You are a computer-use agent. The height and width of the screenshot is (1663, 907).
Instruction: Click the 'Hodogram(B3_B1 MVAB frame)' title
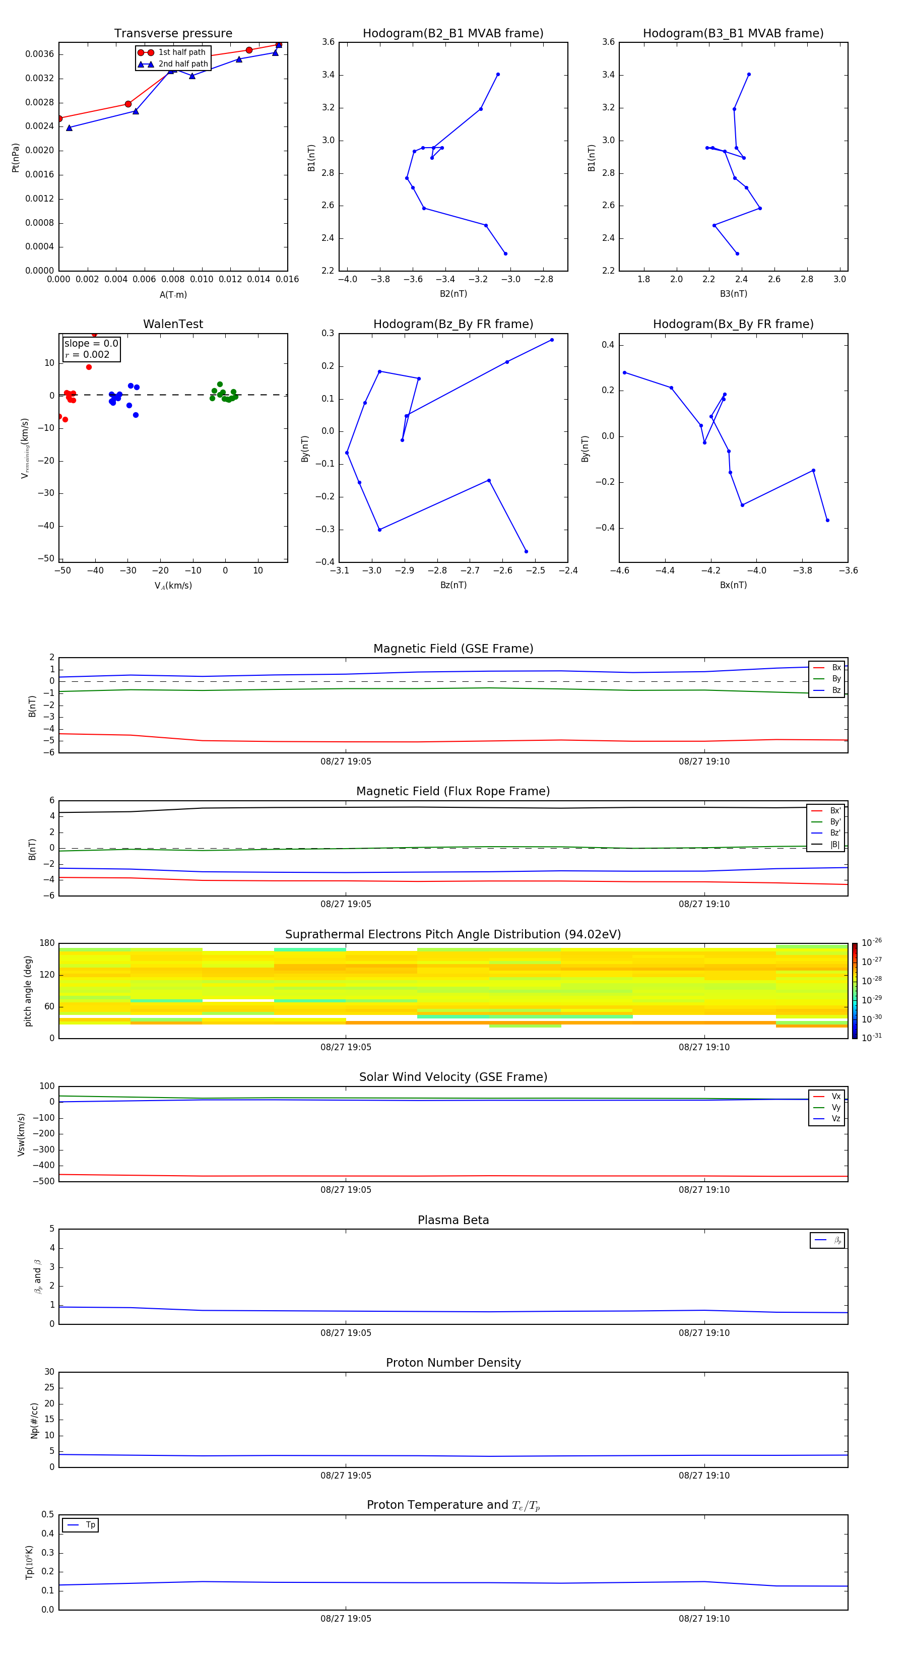point(733,33)
